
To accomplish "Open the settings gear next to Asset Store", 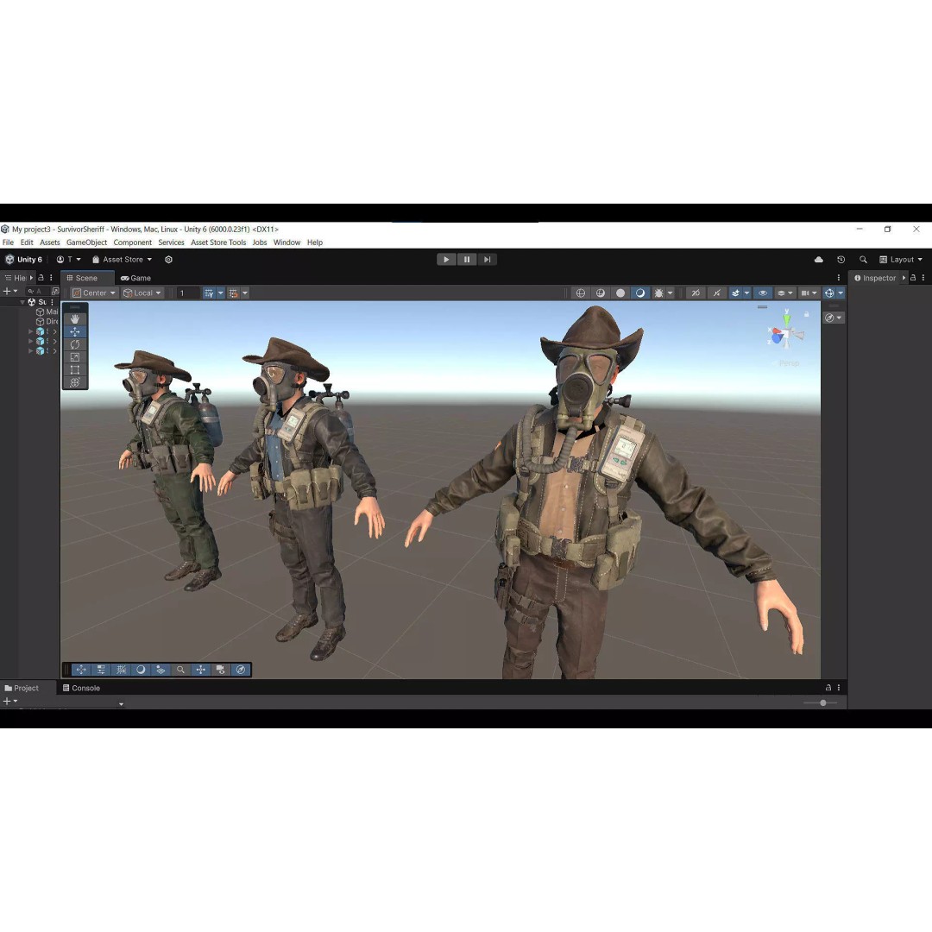I will pos(169,259).
